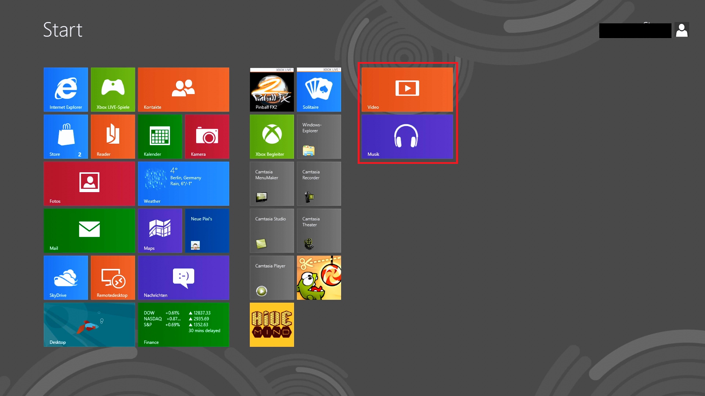This screenshot has height=396, width=705.
Task: Launch the Pinball FX2 game tile
Action: [272, 89]
